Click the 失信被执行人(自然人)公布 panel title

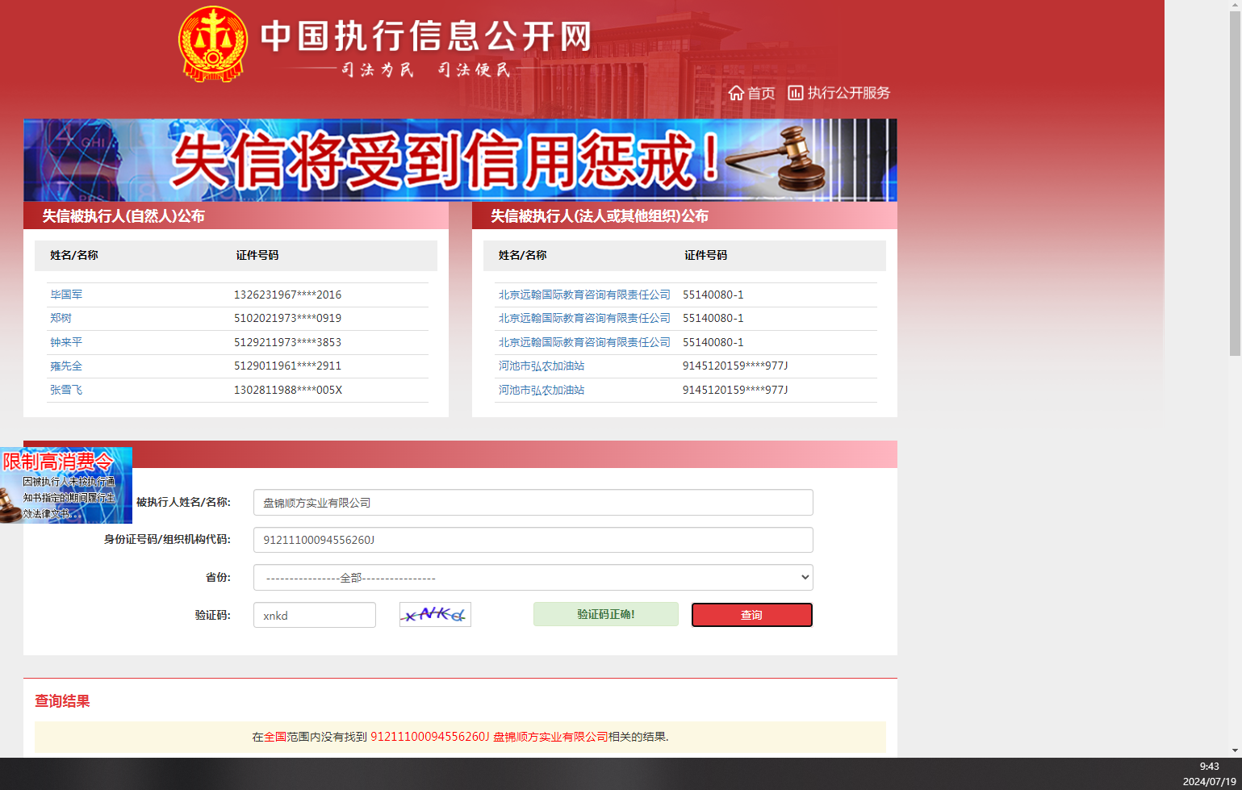click(x=123, y=216)
